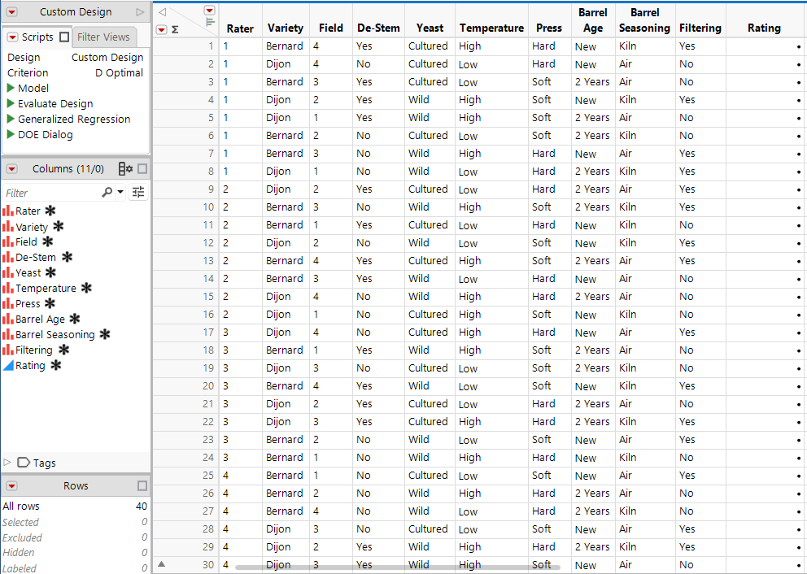Image resolution: width=807 pixels, height=574 pixels.
Task: Open the Custom Design red triangle menu
Action: pos(11,11)
